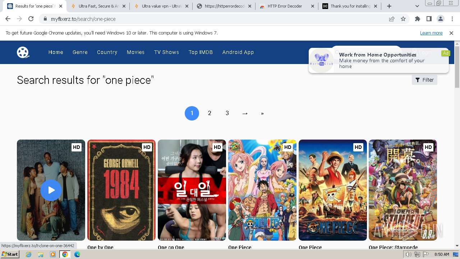Go to the TV Shows section

coord(166,52)
